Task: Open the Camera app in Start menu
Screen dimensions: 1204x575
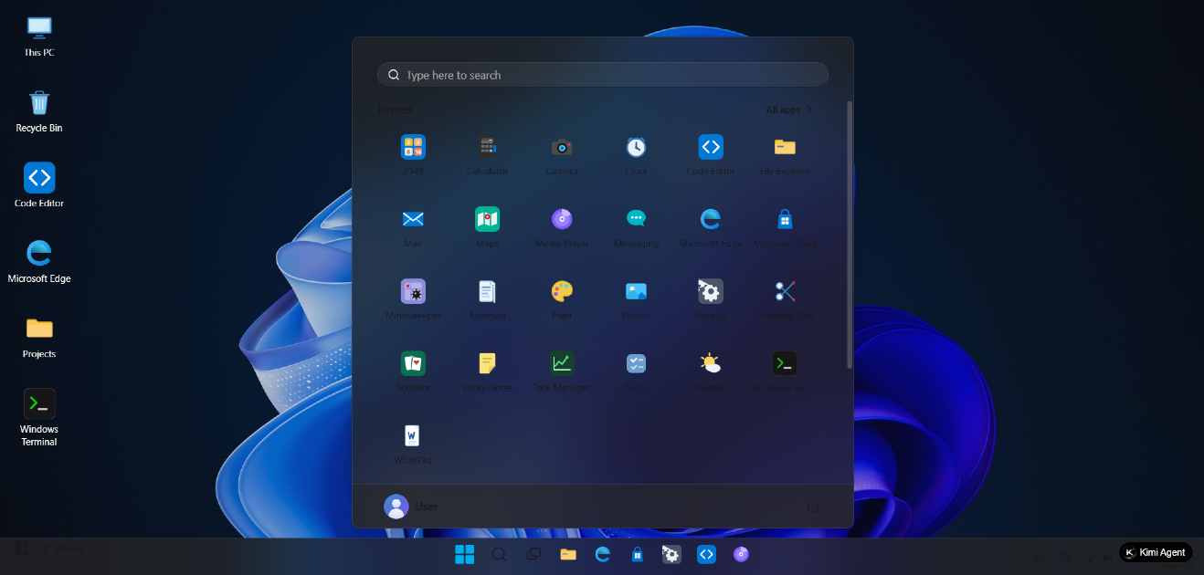Action: point(562,154)
